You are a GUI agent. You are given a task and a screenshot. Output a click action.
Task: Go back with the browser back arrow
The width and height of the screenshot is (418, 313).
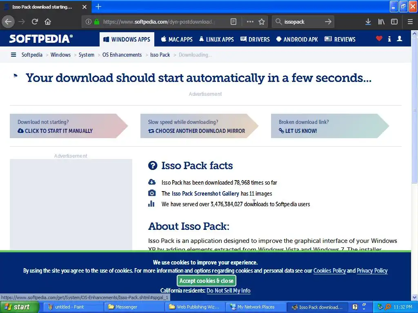pos(8,22)
